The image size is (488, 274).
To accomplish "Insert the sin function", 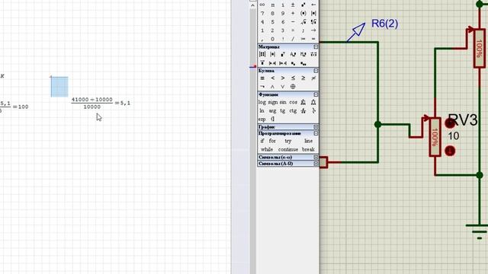I will coord(283,102).
